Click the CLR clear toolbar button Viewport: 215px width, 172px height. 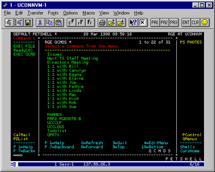tap(195, 23)
